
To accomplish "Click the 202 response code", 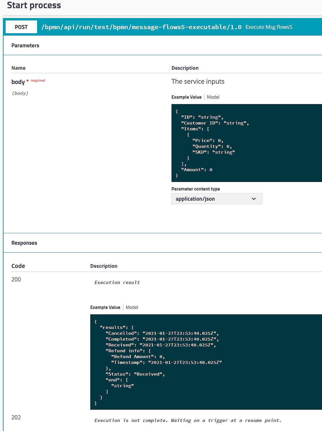I will tap(16, 417).
